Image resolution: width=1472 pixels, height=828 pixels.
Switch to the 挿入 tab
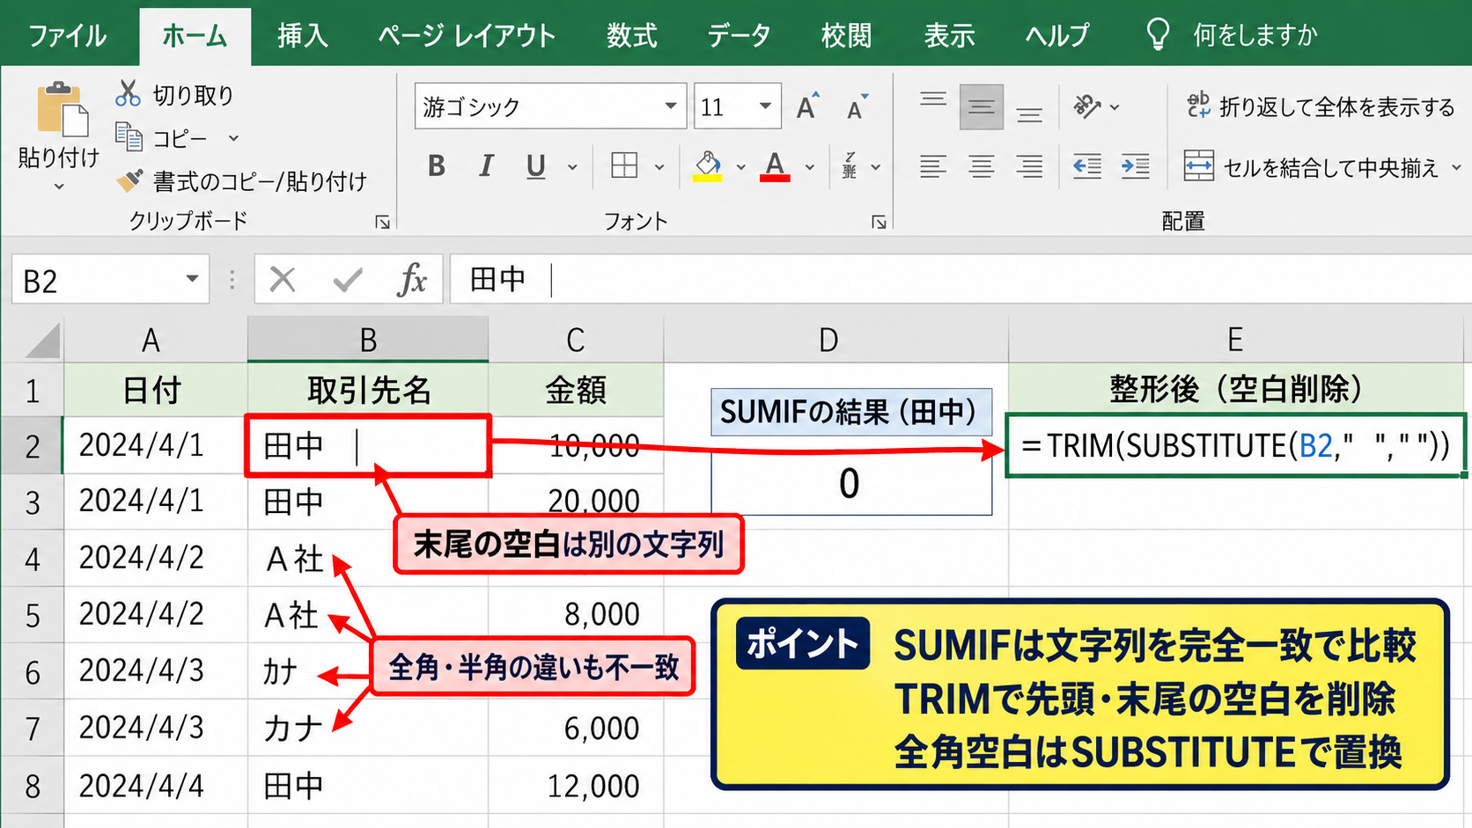[x=302, y=35]
